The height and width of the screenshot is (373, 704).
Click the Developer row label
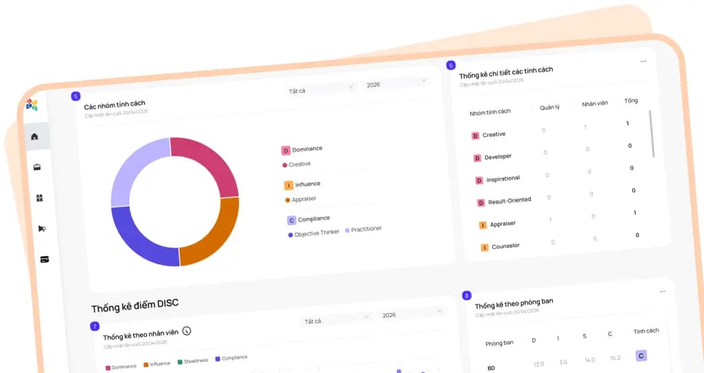coord(498,156)
